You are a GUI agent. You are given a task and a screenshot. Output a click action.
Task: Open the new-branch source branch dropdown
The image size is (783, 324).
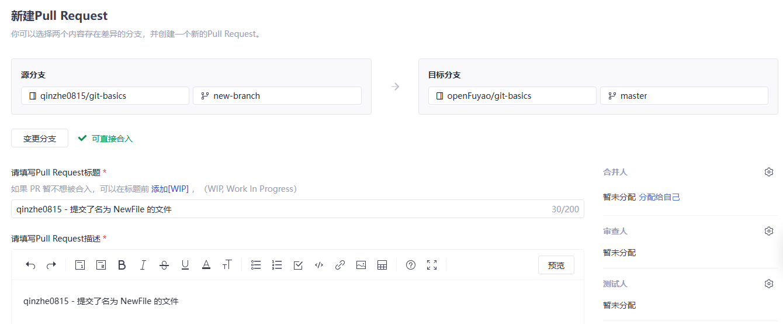pyautogui.click(x=277, y=95)
